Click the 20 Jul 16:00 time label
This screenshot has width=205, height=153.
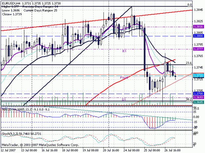pyautogui.click(x=111, y=150)
